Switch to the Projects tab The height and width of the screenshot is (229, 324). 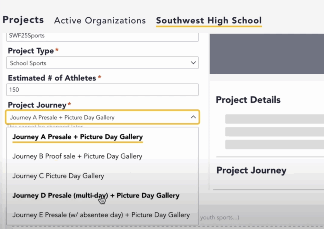pyautogui.click(x=23, y=20)
